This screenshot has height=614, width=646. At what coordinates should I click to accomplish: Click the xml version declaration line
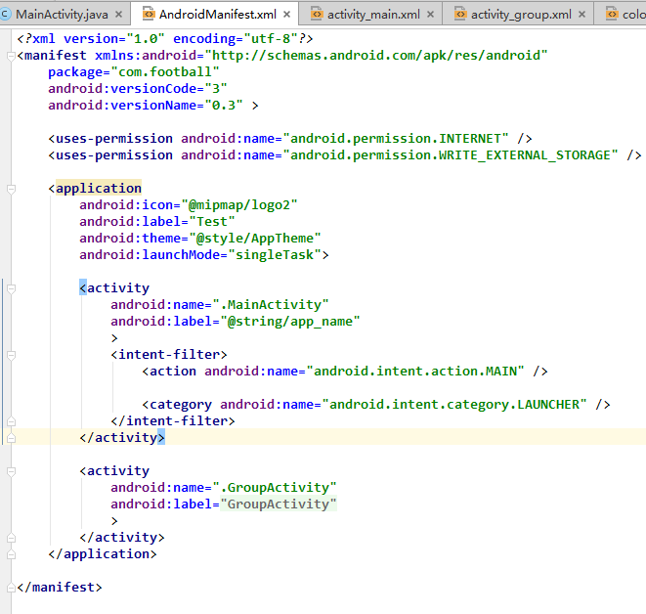pyautogui.click(x=165, y=39)
